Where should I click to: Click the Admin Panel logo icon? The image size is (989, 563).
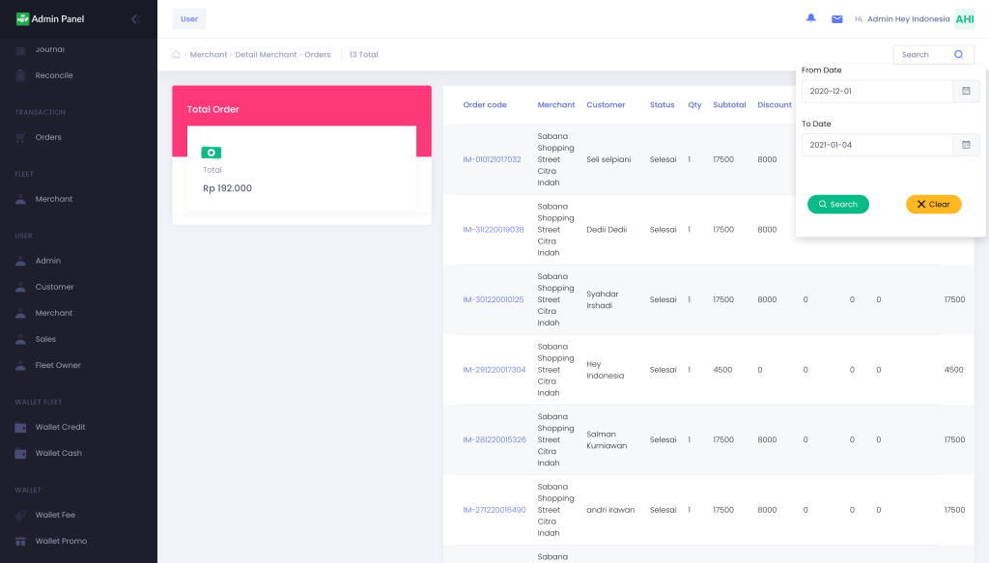click(x=23, y=19)
